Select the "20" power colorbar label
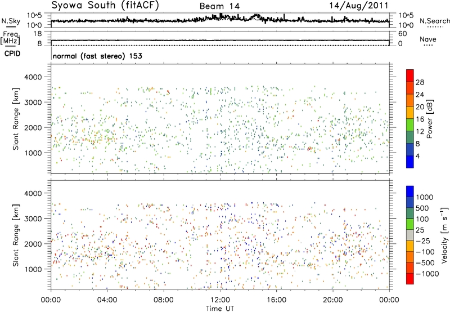This screenshot has width=450, height=312. coord(420,107)
